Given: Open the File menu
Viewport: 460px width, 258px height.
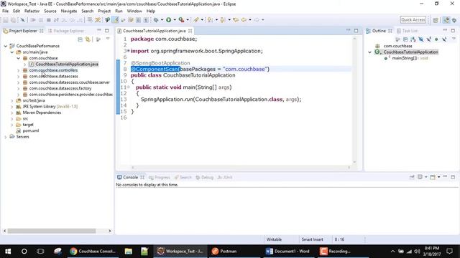Looking at the screenshot, I should tap(6, 11).
